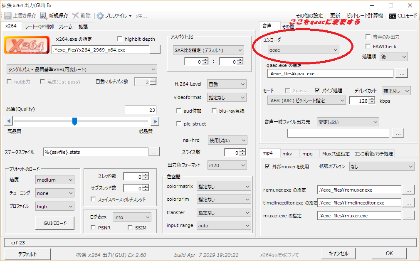Screen dimensions: 420x261
Task: Enable highbit depth checkbox
Action: [120, 39]
